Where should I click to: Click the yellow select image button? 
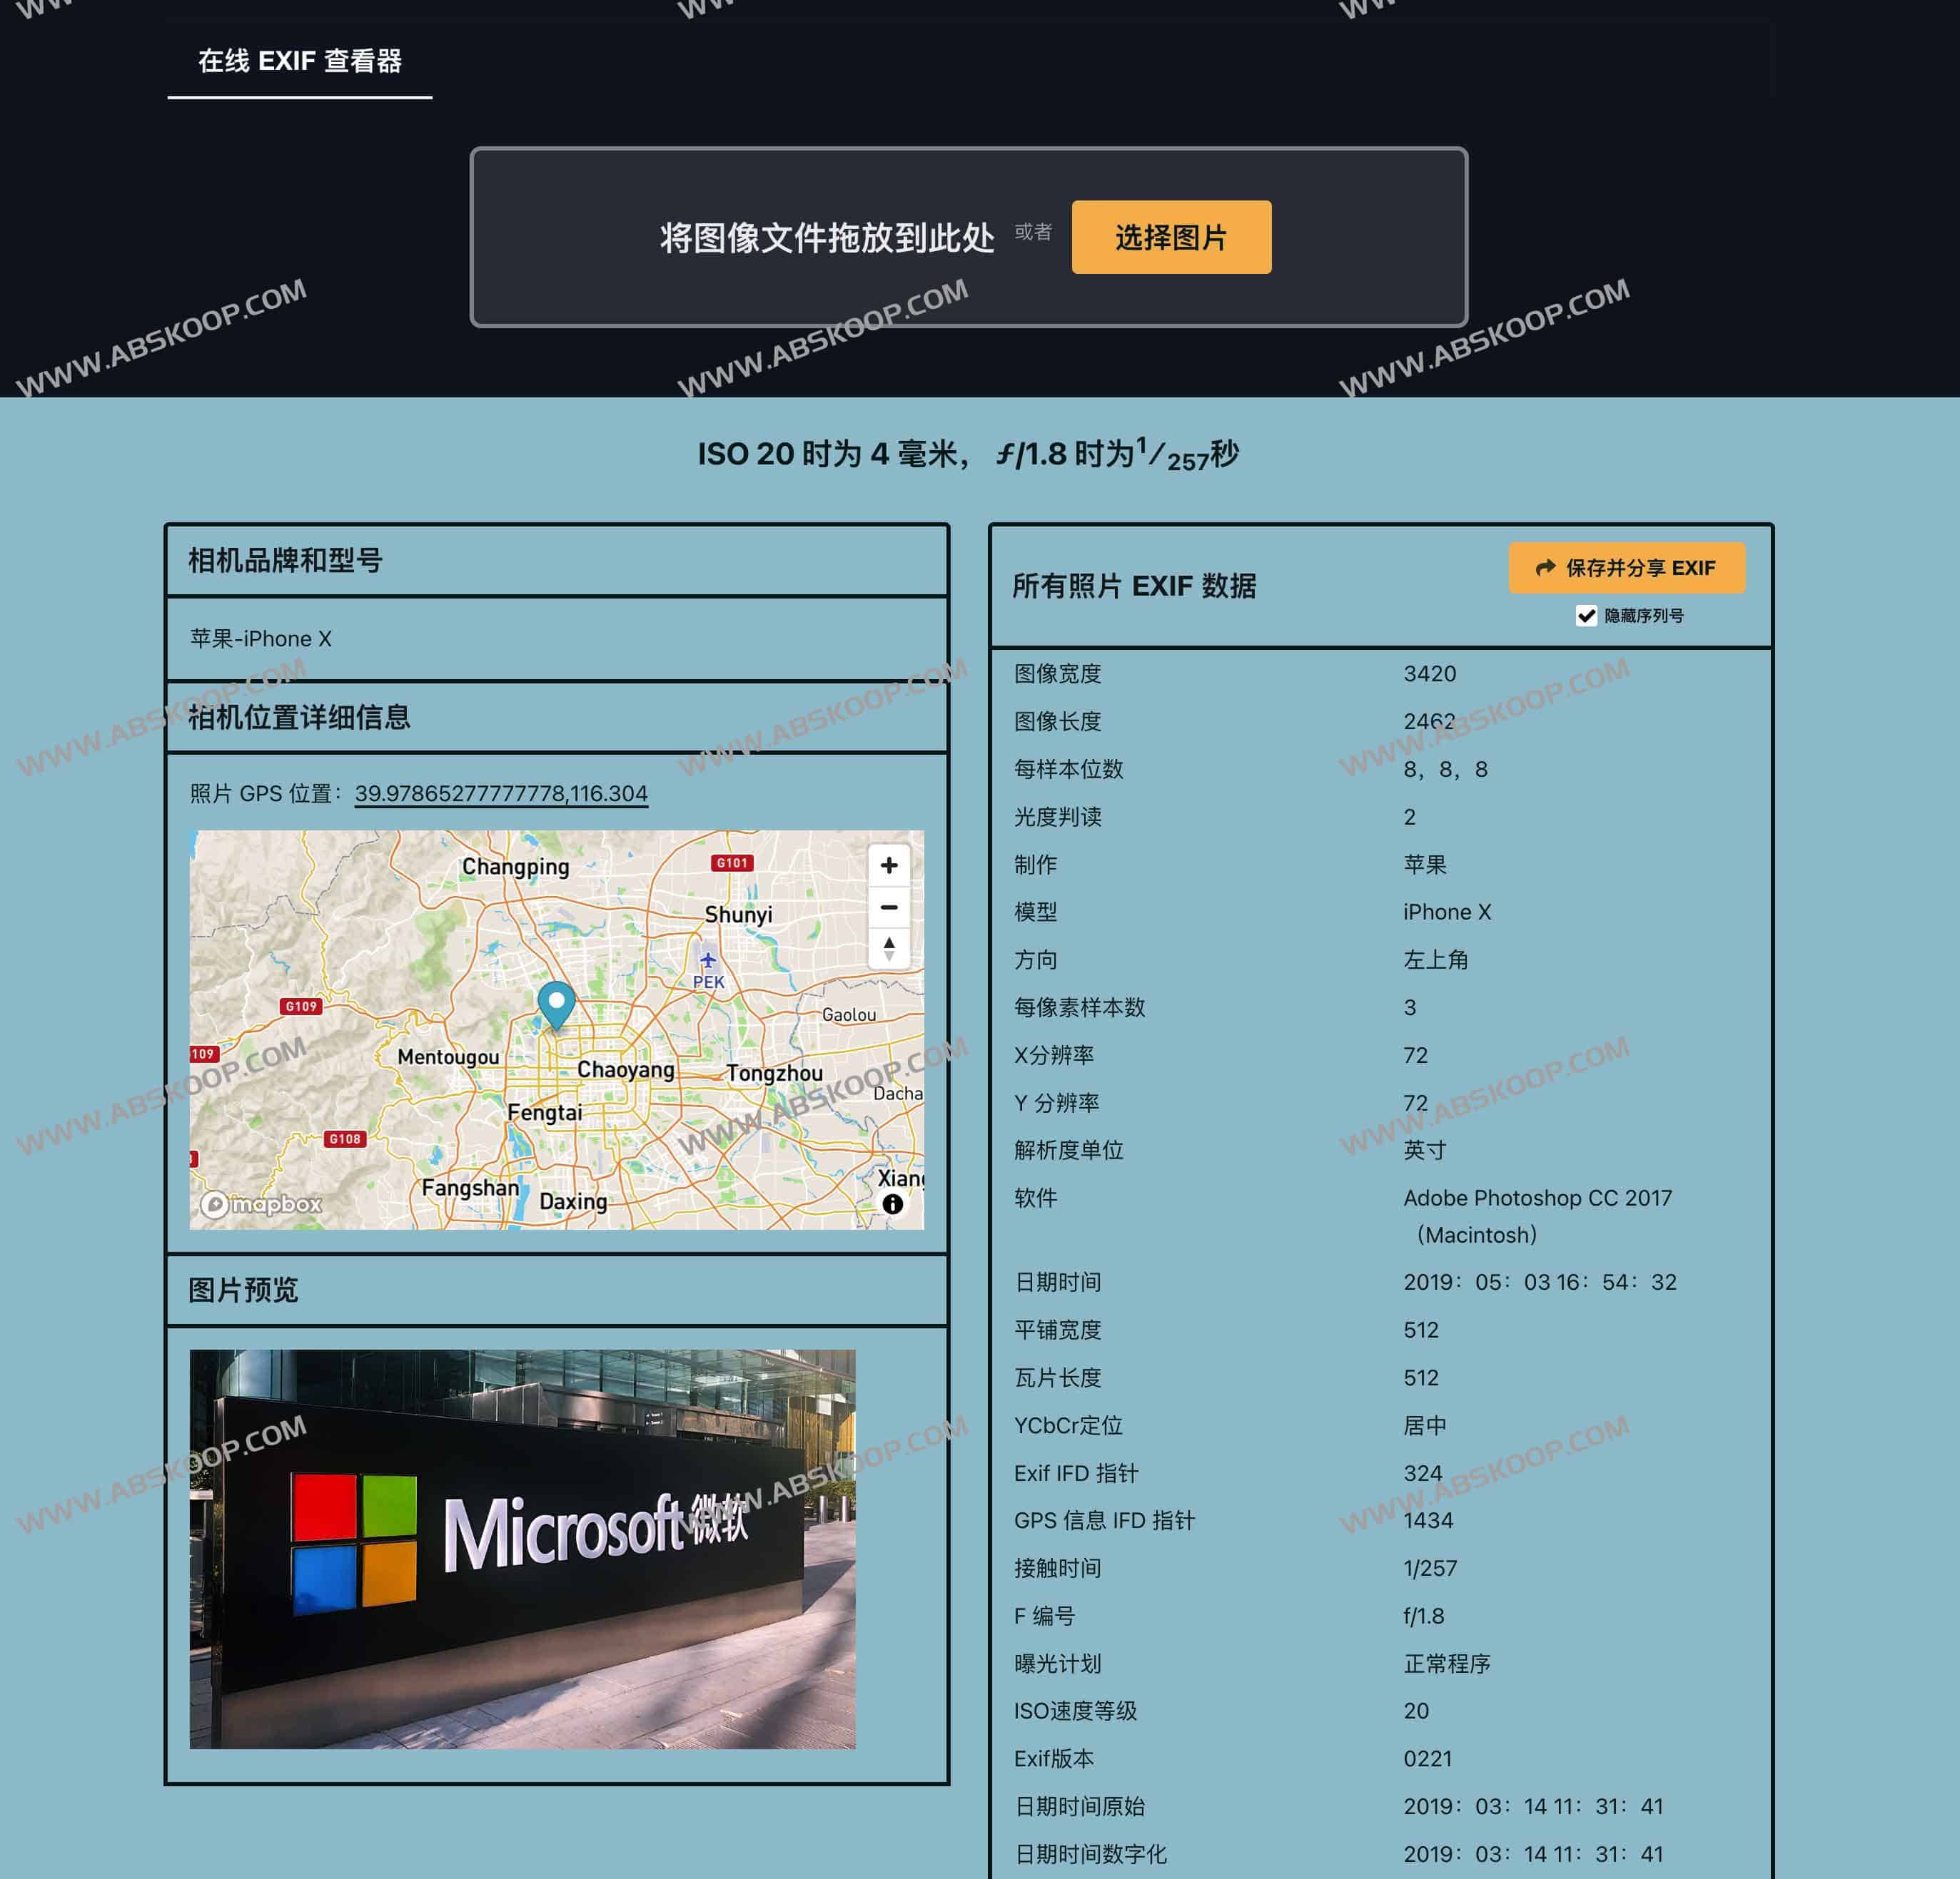[x=1171, y=238]
